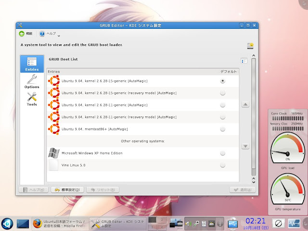Image resolution: width=308 pixels, height=231 pixels.
Task: Click the list view icon beside GRUB Boot List
Action: pos(244,61)
